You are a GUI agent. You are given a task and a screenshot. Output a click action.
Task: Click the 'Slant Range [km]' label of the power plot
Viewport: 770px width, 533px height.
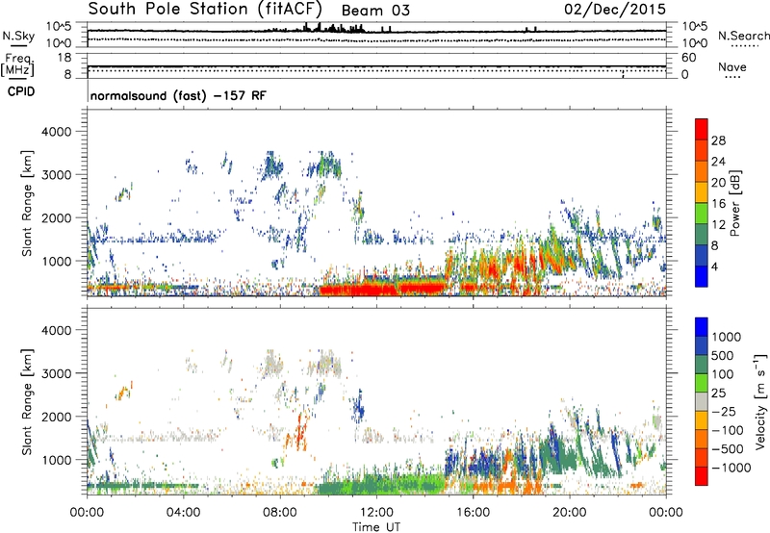click(x=27, y=203)
